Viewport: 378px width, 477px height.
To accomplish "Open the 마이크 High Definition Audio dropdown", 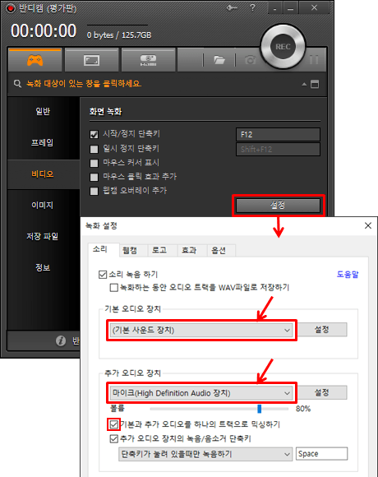I will (x=201, y=393).
